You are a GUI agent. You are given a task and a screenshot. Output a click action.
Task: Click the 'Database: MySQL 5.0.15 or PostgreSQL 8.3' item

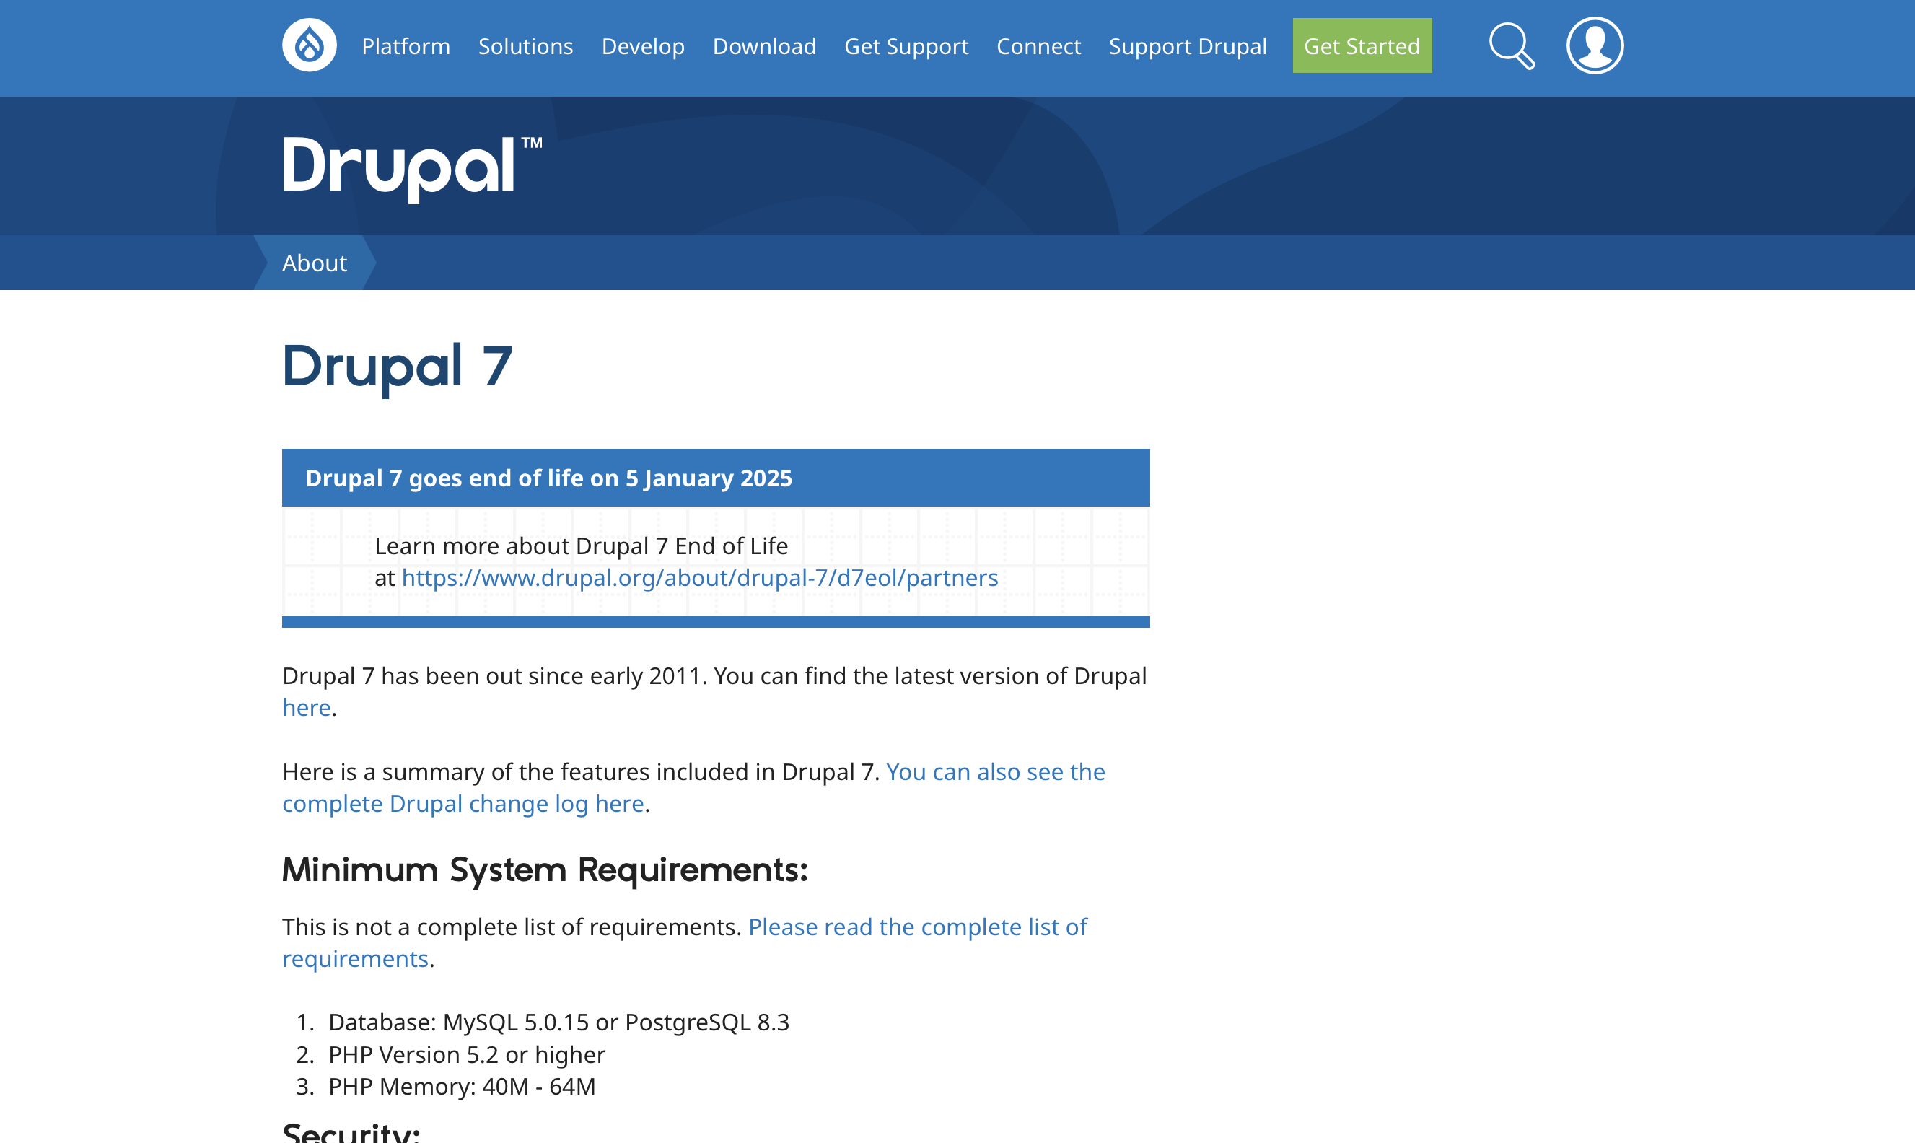[558, 1022]
